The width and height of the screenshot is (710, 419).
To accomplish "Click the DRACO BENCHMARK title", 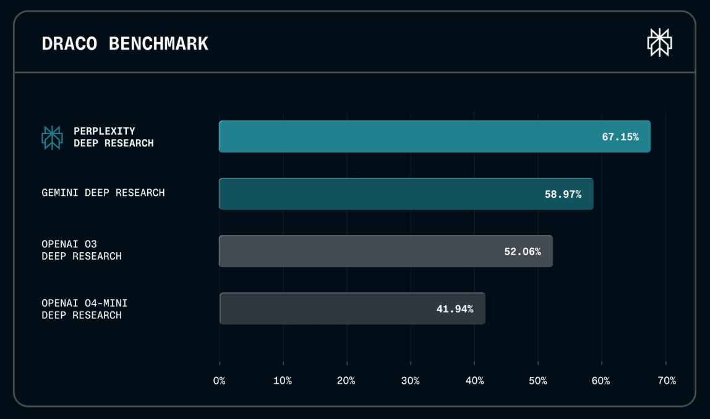I will click(125, 44).
